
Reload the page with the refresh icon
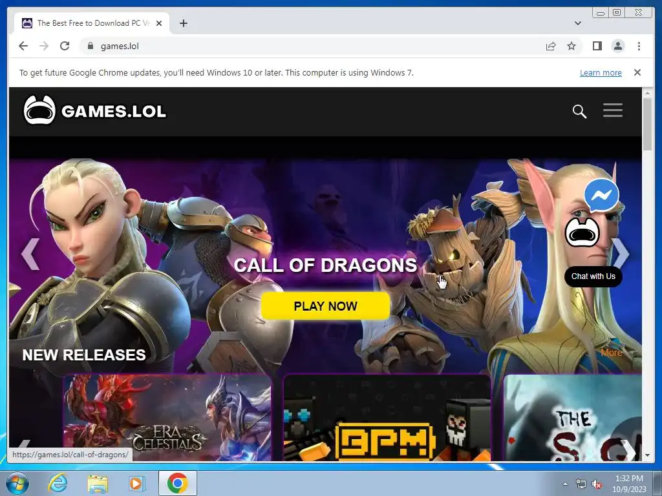[x=65, y=46]
